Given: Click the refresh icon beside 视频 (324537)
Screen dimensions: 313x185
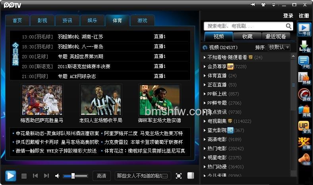Looking at the screenshot, I should [205, 48].
